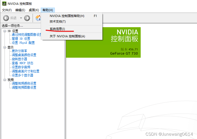The height and width of the screenshot is (139, 197).
Task: Open 通过预览调整图像设置 link
Action: pyautogui.click(x=27, y=35)
